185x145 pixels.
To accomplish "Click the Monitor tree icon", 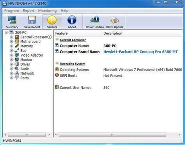I will [17, 60].
